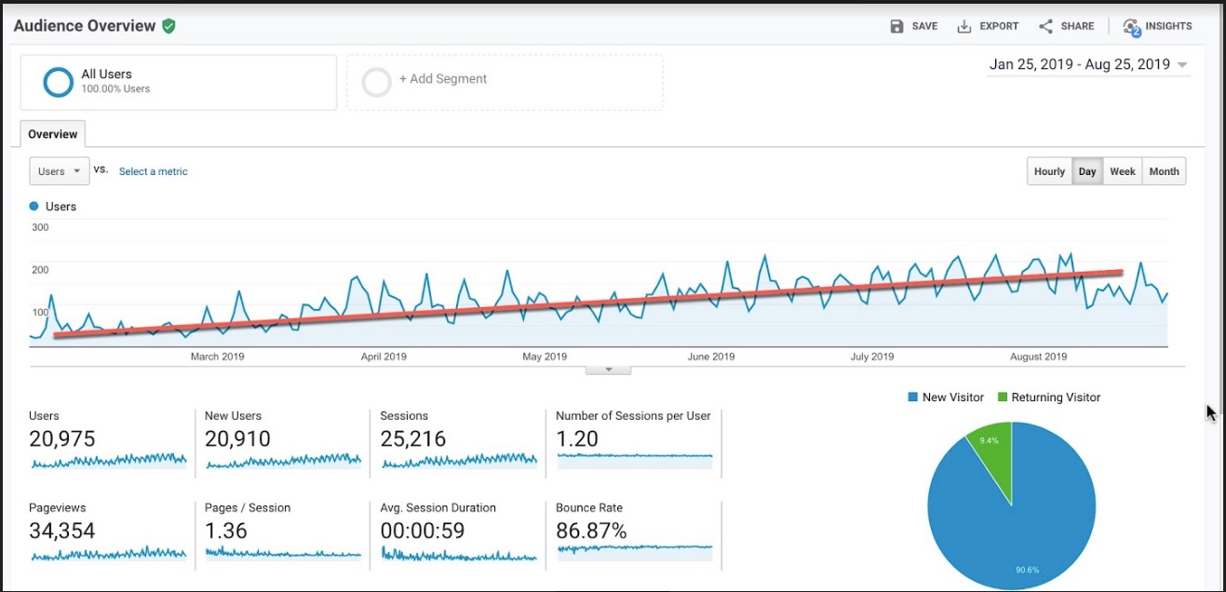Click the Select a metric link
Image resolution: width=1226 pixels, height=592 pixels.
point(154,171)
